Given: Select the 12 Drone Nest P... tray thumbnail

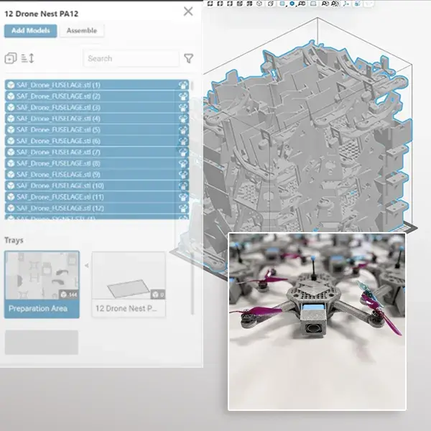Looking at the screenshot, I should point(129,284).
